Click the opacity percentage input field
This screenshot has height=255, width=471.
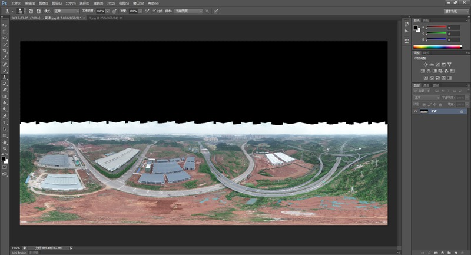tap(99, 11)
